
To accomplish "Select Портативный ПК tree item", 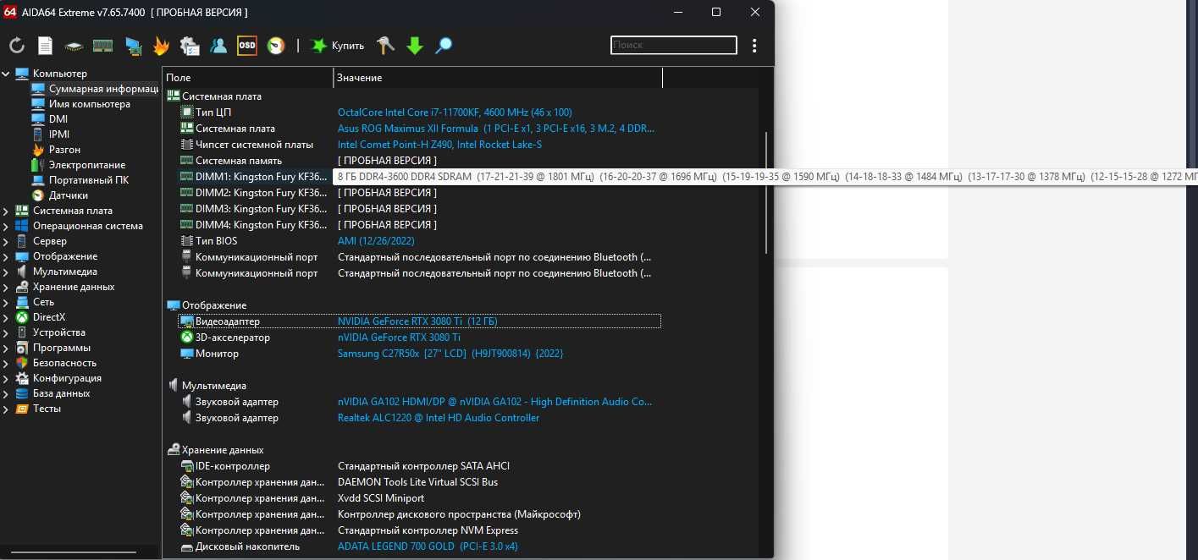I will click(88, 180).
